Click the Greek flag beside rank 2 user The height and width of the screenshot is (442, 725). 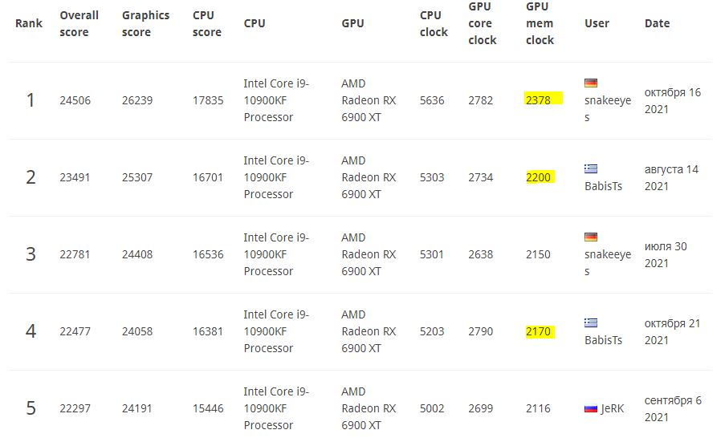tap(591, 168)
